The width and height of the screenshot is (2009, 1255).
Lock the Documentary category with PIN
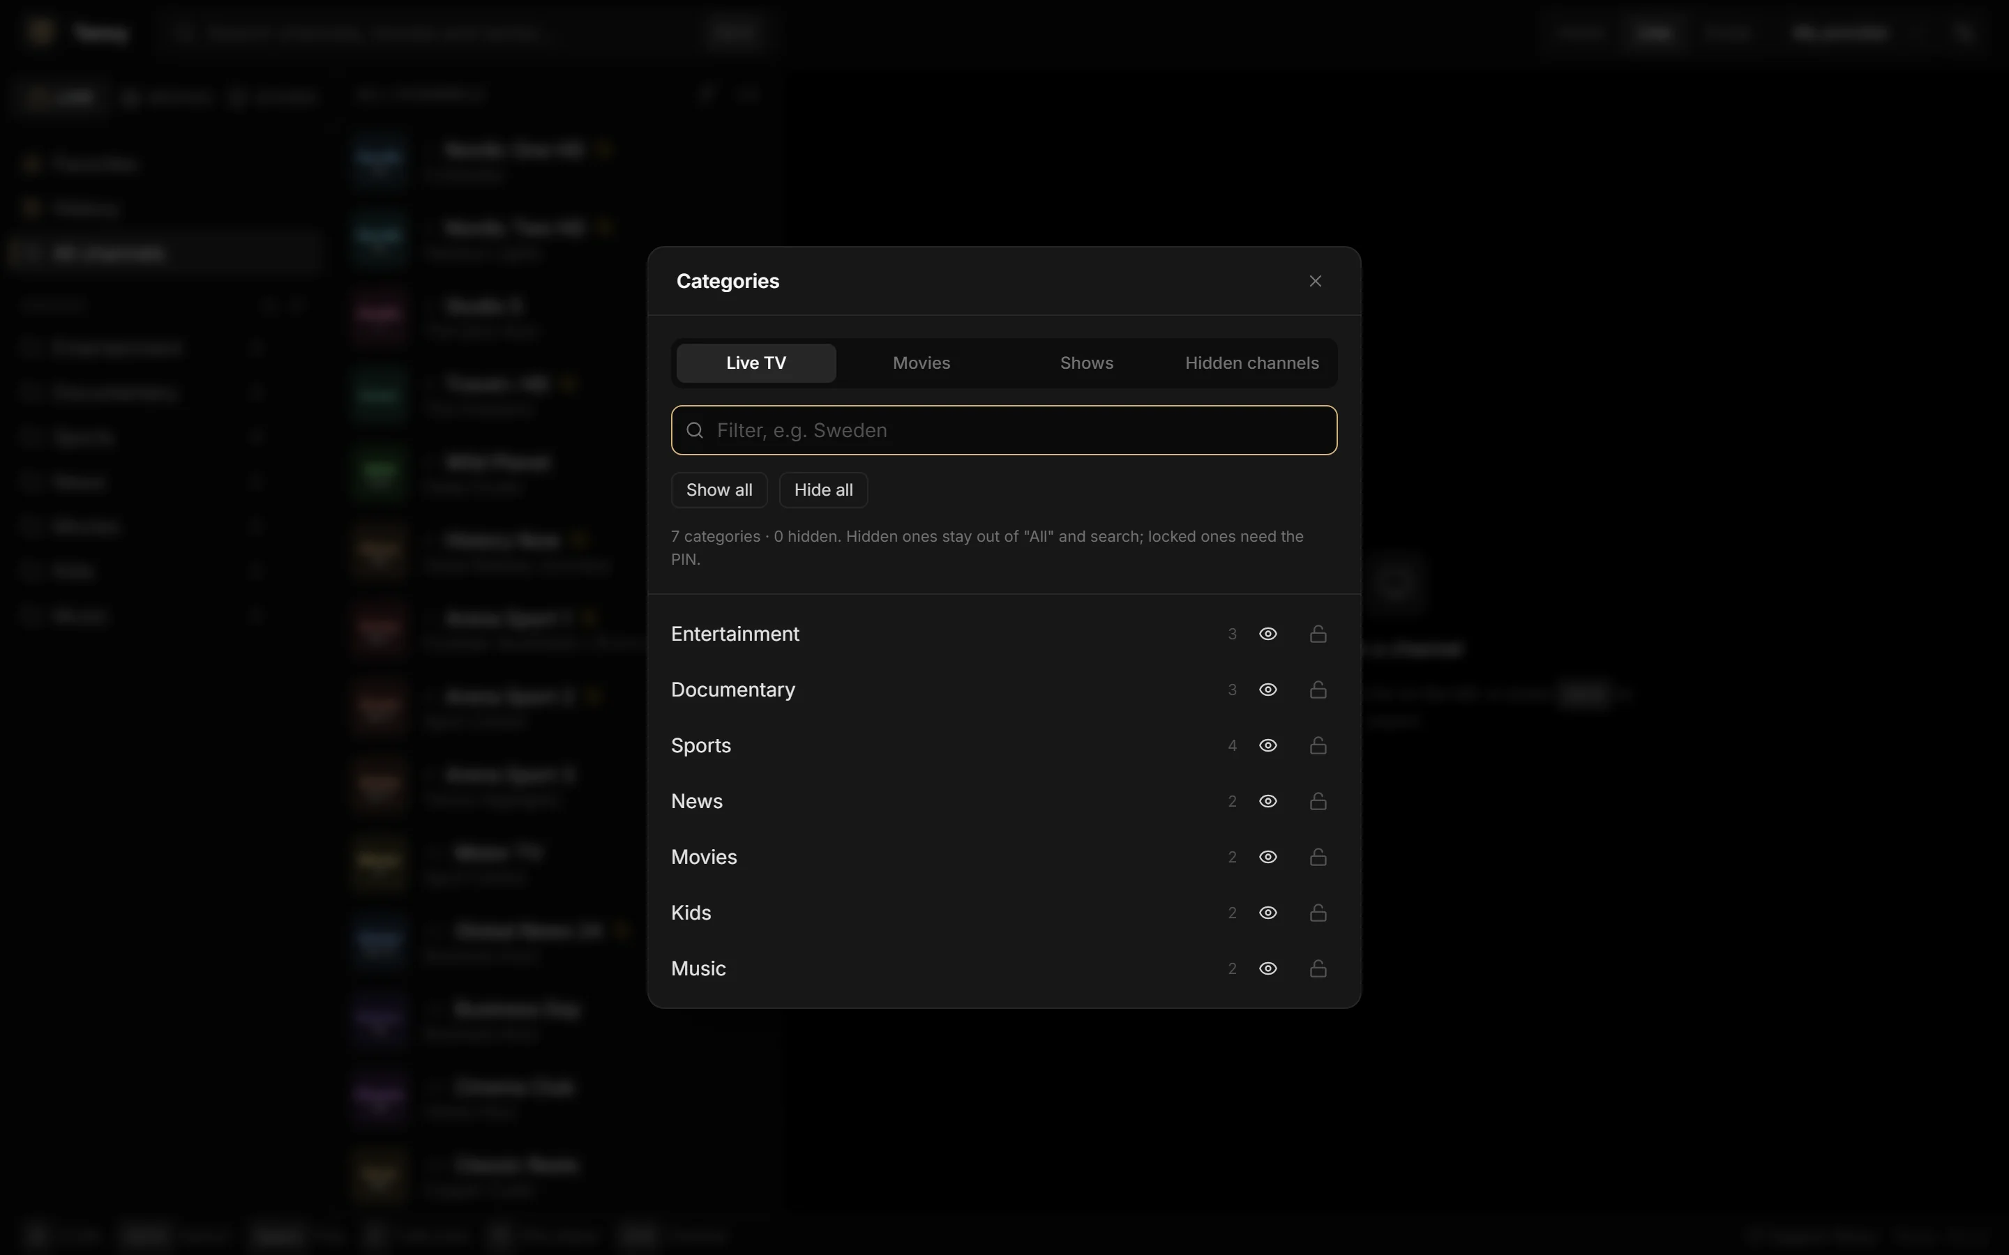point(1318,690)
